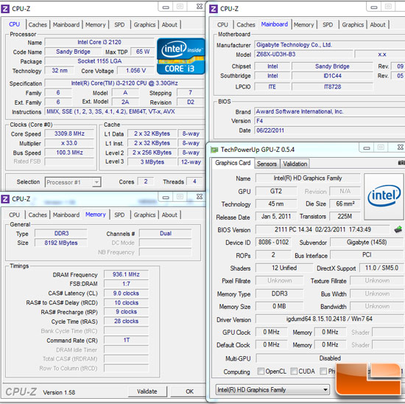Viewport: 405px width, 404px height.
Task: Click the Multi-GPU Disabled field
Action: coord(329,358)
